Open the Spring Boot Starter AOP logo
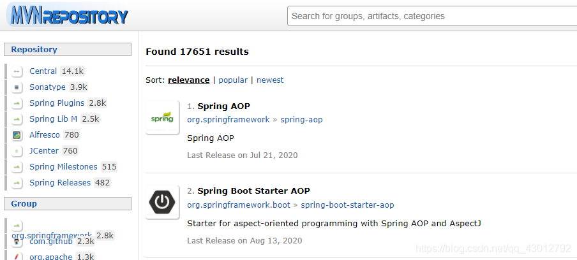Screen dimensions: 577x260 tap(162, 203)
